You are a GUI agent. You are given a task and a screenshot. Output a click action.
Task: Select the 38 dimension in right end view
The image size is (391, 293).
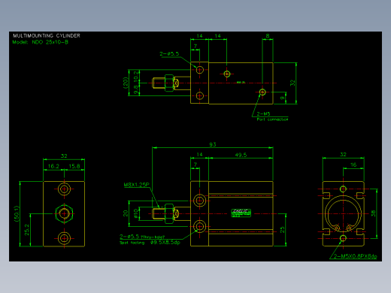[373, 213]
